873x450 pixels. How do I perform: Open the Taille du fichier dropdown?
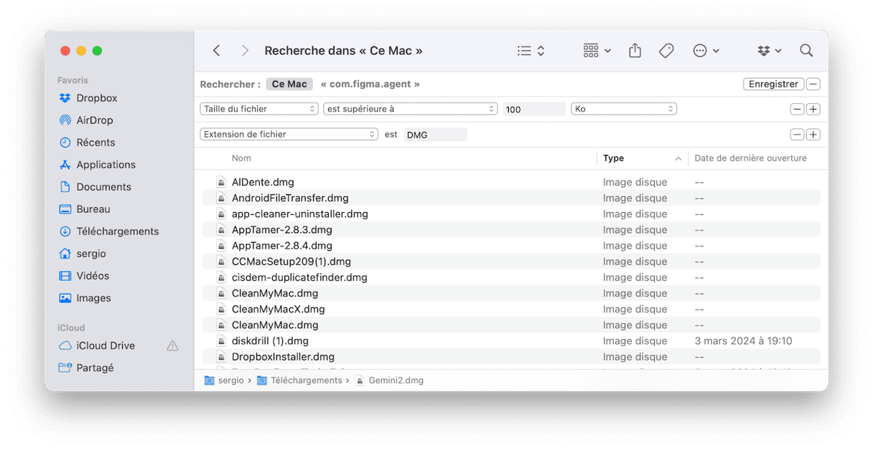click(x=259, y=109)
